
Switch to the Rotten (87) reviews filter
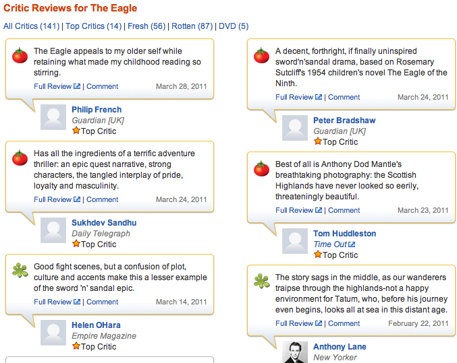click(x=192, y=26)
